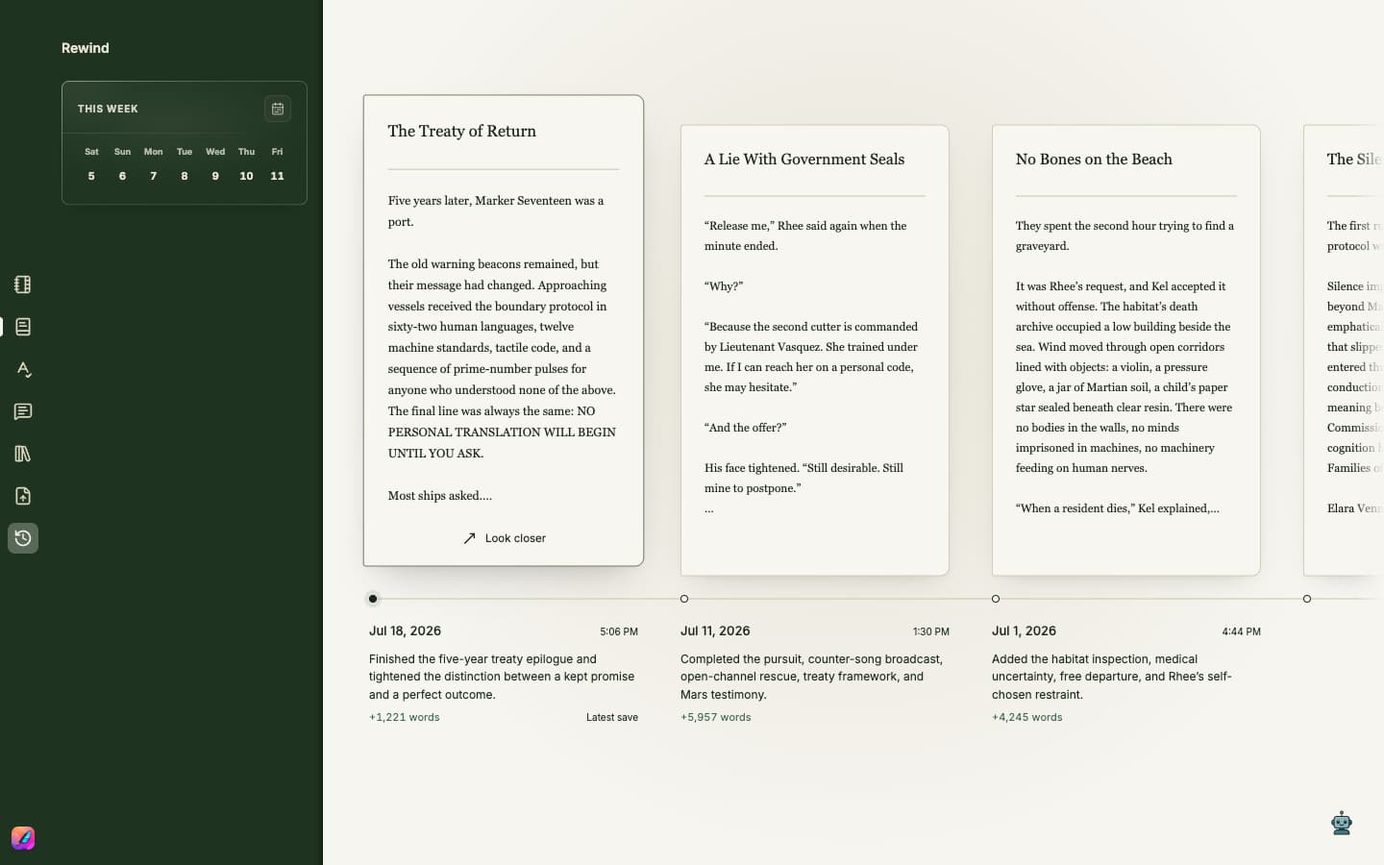Select the Rewind history clock icon
The width and height of the screenshot is (1384, 865).
click(x=23, y=538)
